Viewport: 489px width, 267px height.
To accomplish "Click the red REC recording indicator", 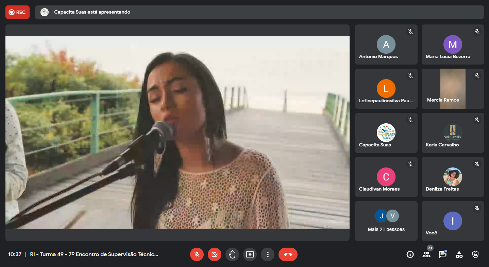I will click(x=17, y=12).
